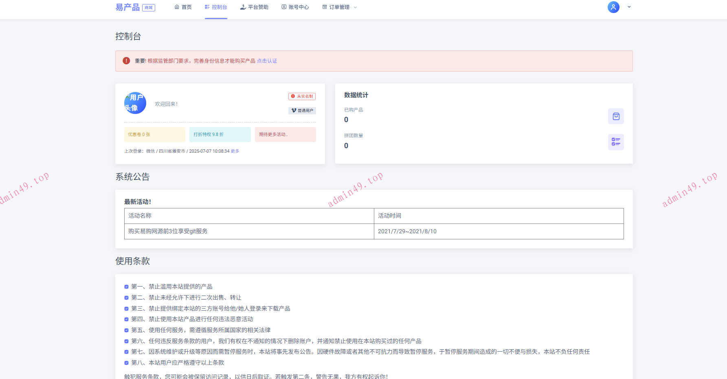Open the 账号中心 nav item
Image resolution: width=727 pixels, height=379 pixels.
[295, 7]
